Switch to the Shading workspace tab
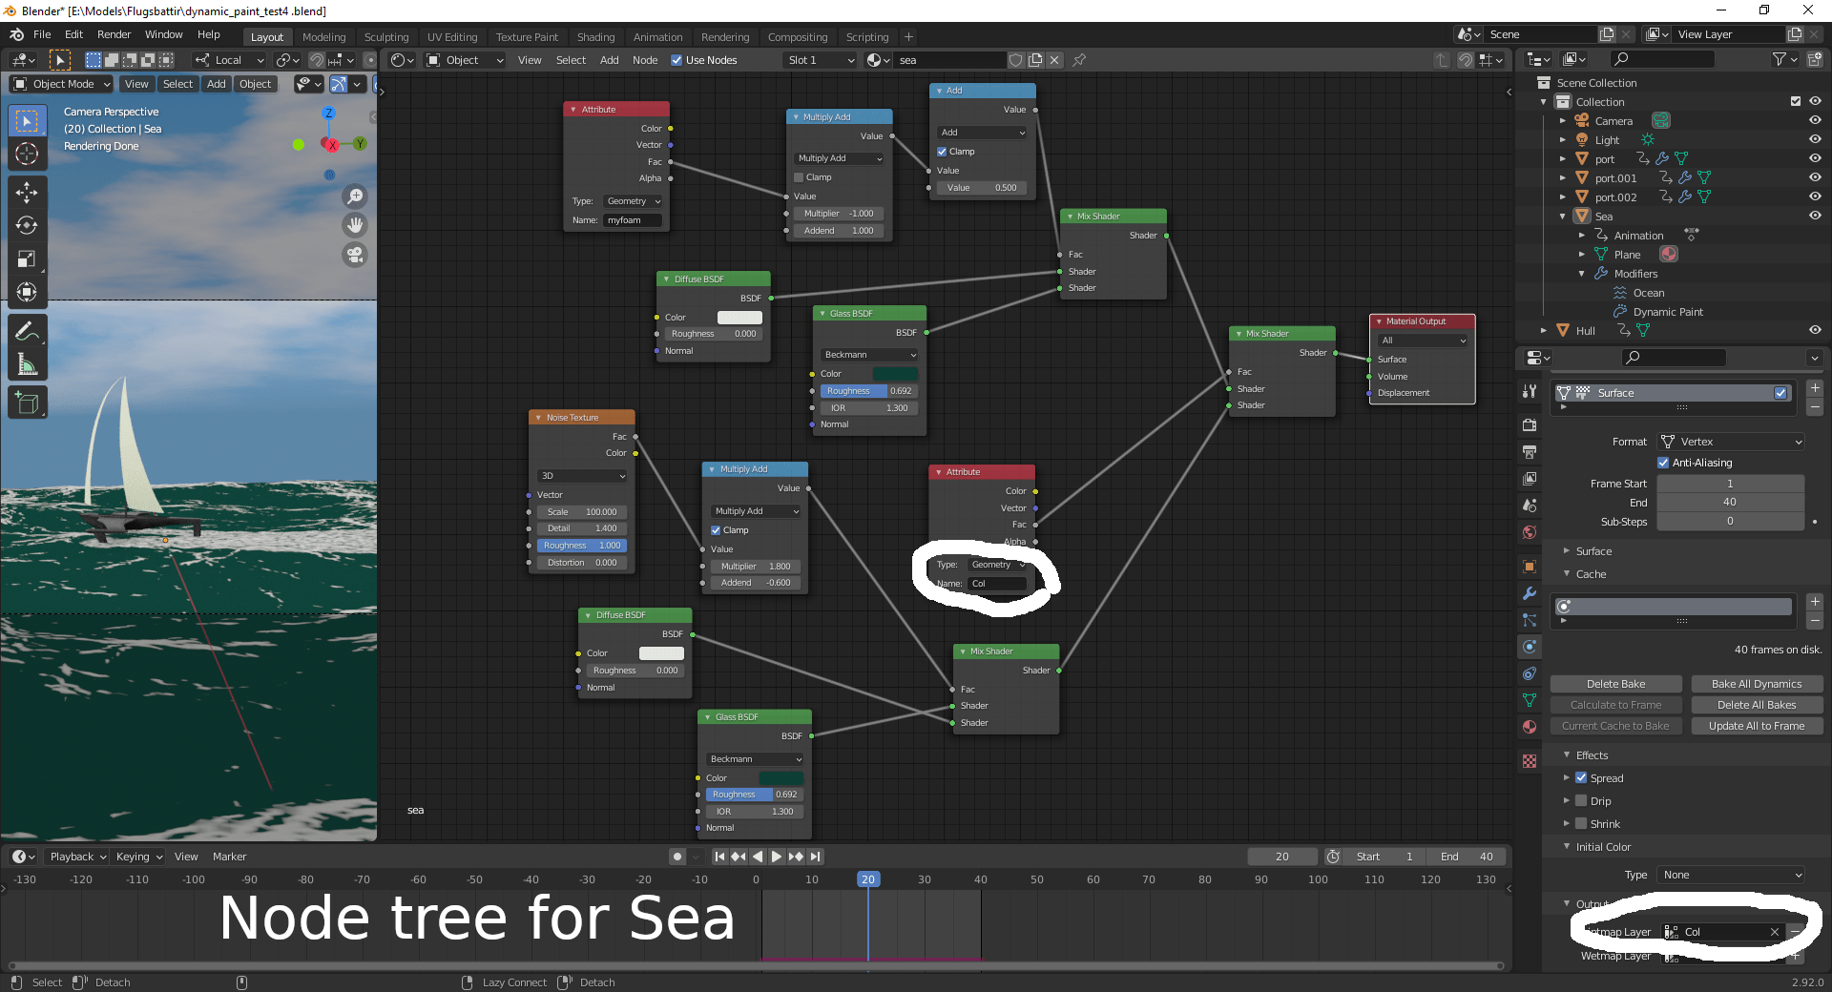Image resolution: width=1832 pixels, height=992 pixels. (x=595, y=37)
